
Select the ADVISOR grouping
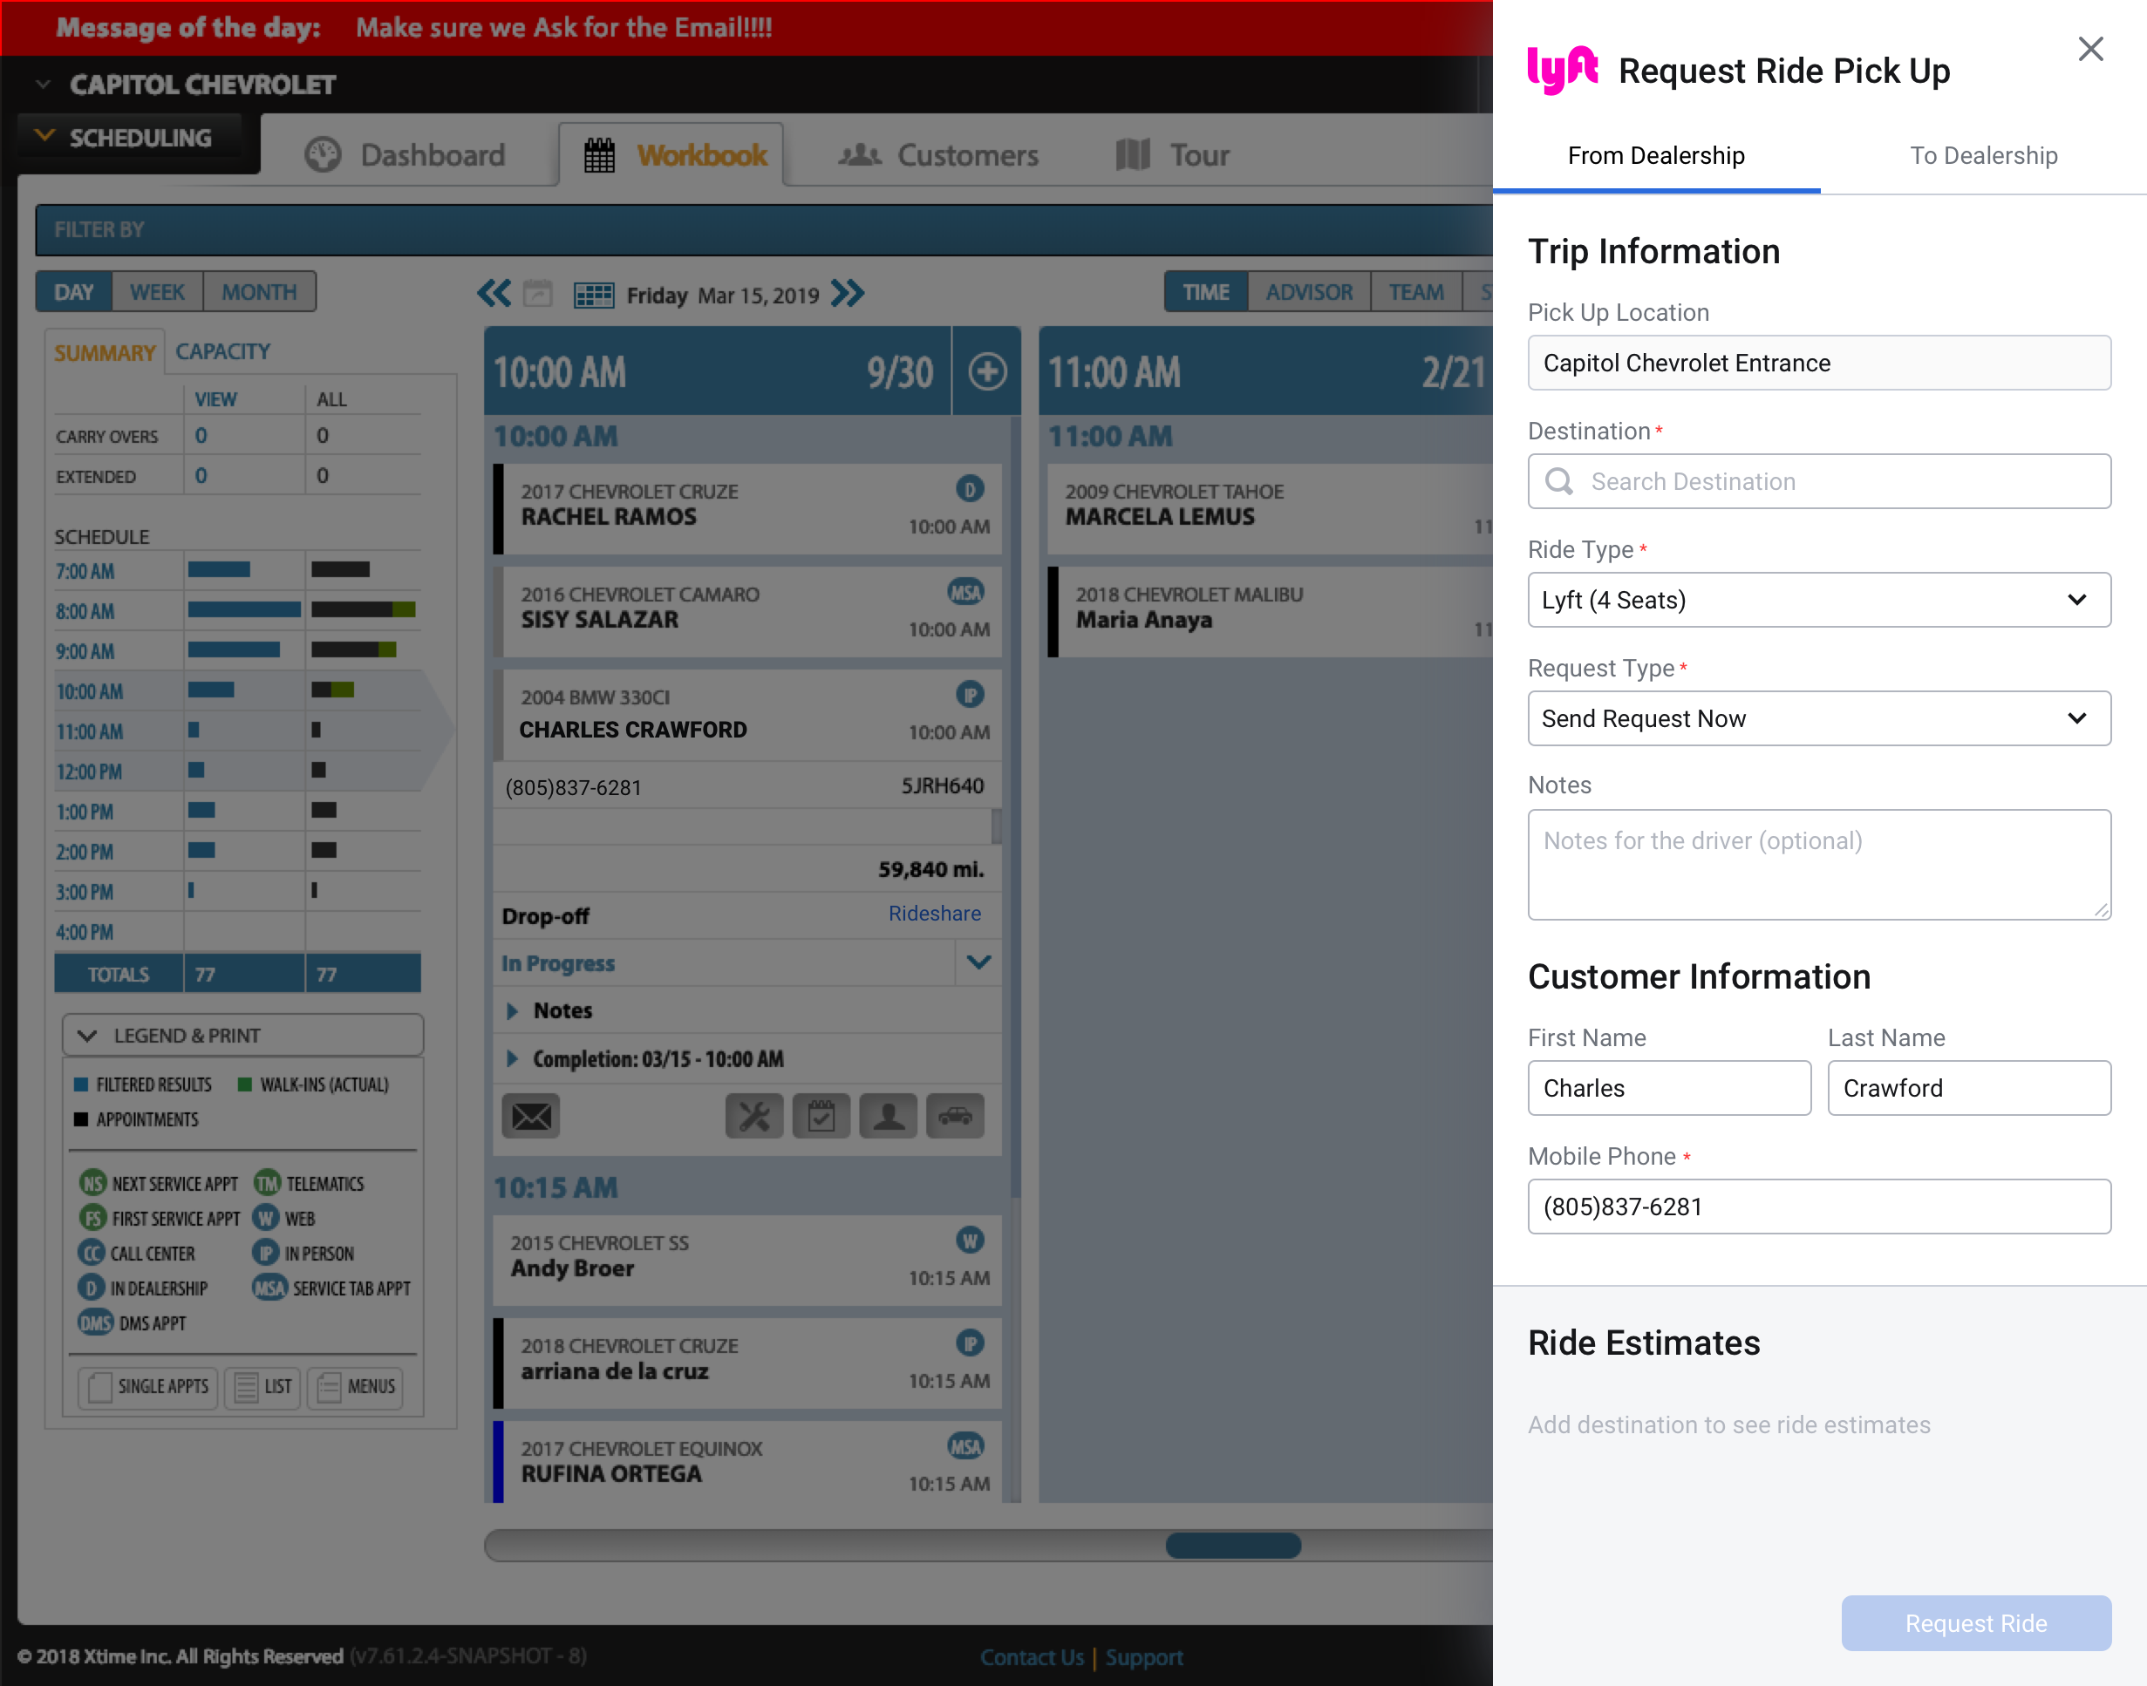pyautogui.click(x=1309, y=292)
